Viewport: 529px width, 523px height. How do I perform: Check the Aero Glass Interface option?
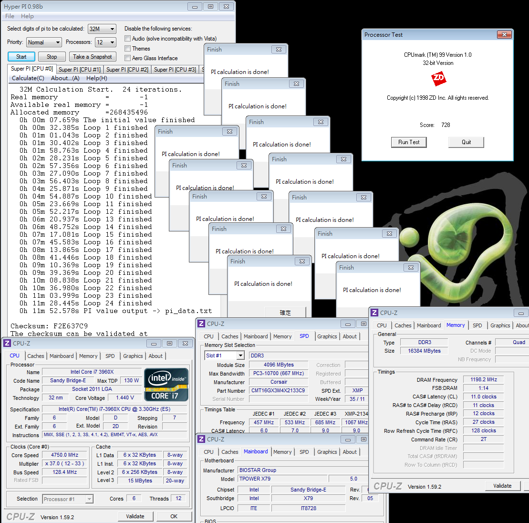pyautogui.click(x=127, y=58)
